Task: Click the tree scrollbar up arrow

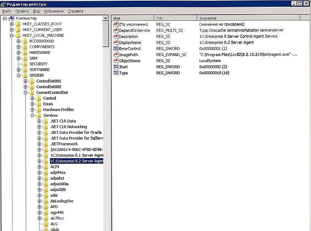Action: [105, 18]
